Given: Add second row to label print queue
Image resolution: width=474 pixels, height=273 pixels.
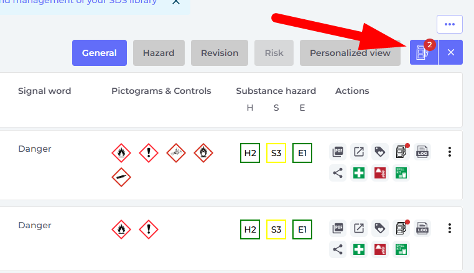Looking at the screenshot, I should tap(401, 228).
